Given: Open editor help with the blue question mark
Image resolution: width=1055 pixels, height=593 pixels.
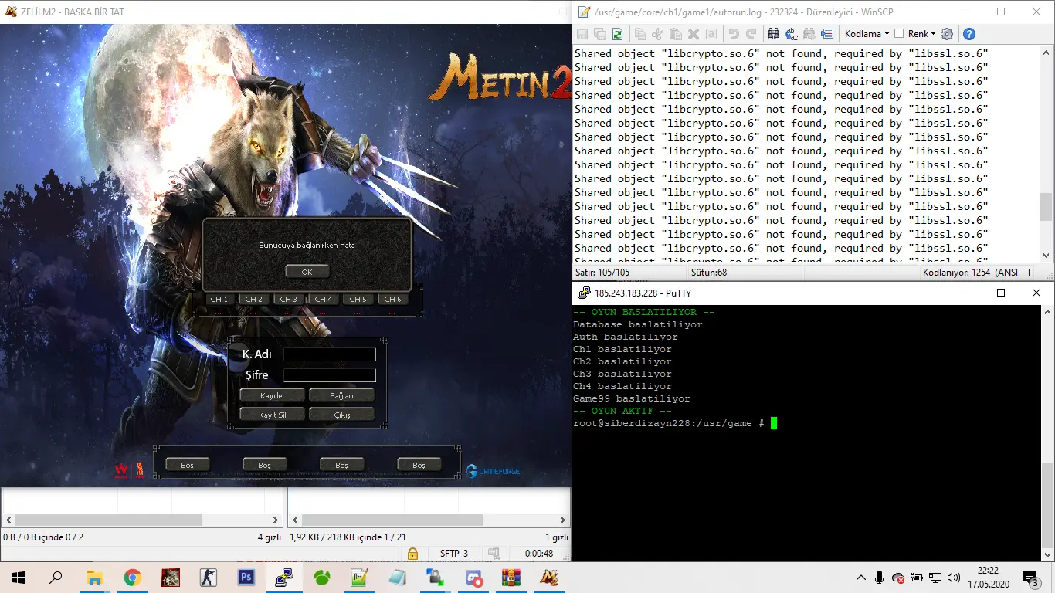Looking at the screenshot, I should coord(969,34).
